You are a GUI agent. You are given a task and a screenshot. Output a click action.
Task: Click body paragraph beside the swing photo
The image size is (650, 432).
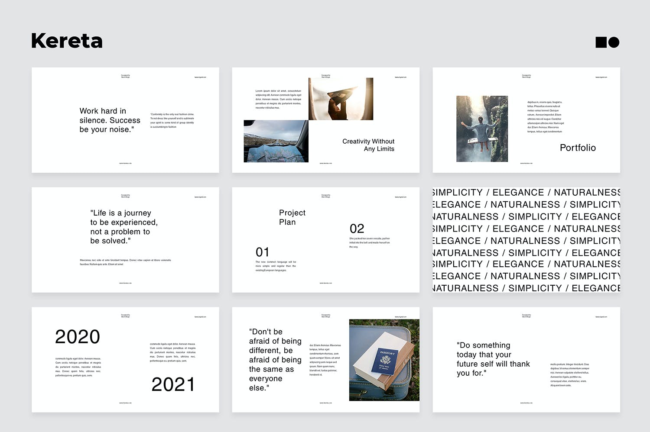545,117
